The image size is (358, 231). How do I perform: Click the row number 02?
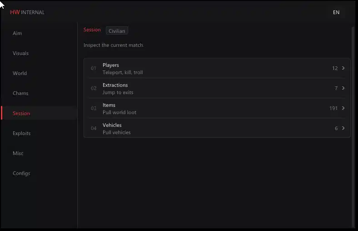pyautogui.click(x=94, y=88)
